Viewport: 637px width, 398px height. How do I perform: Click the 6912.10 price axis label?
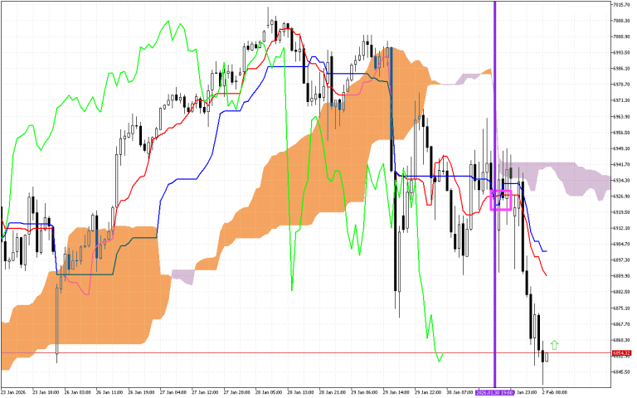click(x=622, y=228)
